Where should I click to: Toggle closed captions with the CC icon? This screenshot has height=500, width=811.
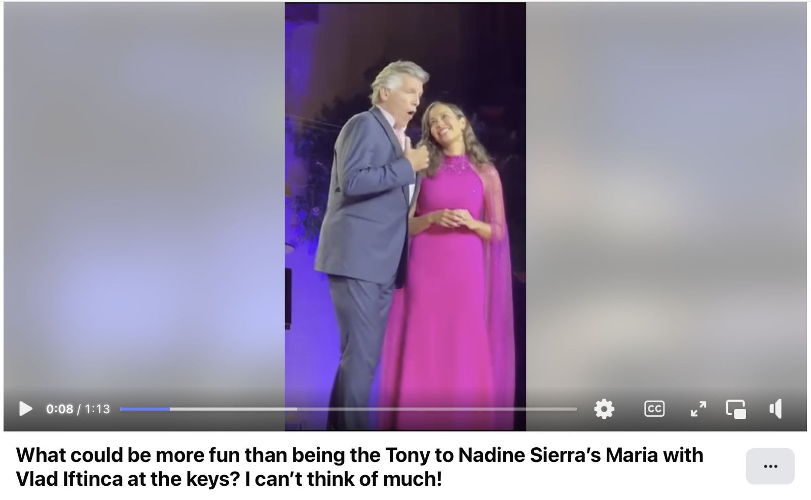654,409
